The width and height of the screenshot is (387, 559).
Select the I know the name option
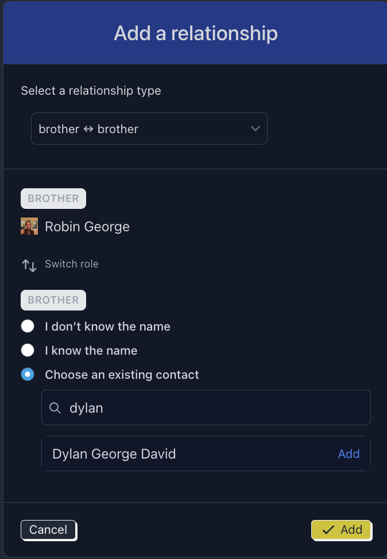pyautogui.click(x=28, y=350)
